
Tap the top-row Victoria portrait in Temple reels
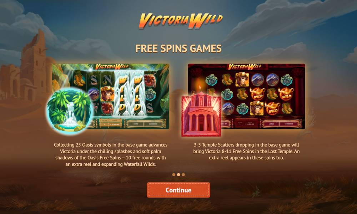(242, 79)
